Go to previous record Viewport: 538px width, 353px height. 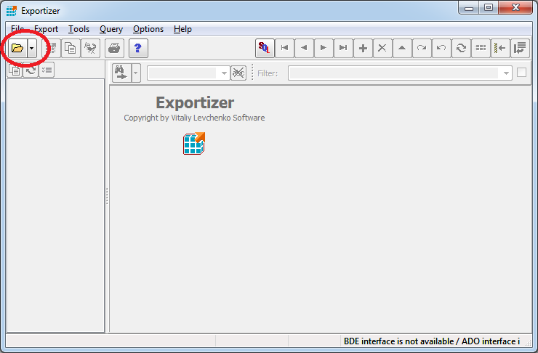click(x=304, y=49)
